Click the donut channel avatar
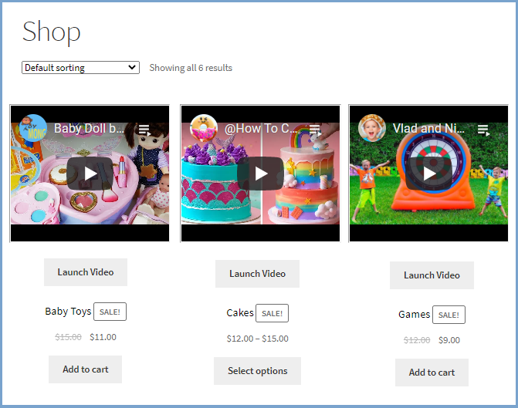 click(204, 128)
